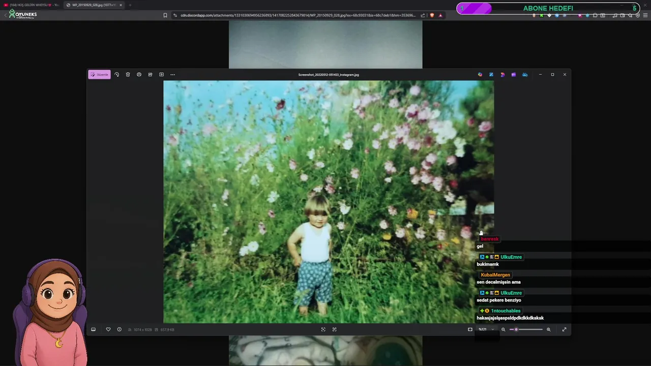Image resolution: width=651 pixels, height=366 pixels.
Task: Show file info with the info icon
Action: click(x=119, y=329)
